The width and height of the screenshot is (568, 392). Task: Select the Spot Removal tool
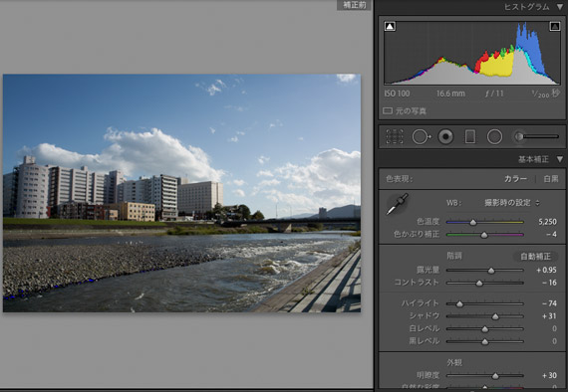pos(421,137)
